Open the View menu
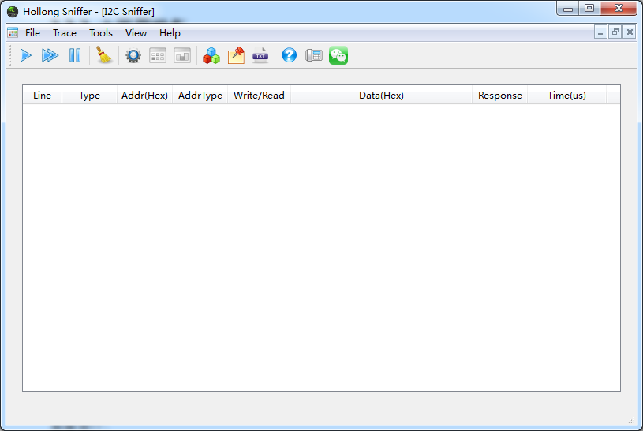Viewport: 643px width, 431px height. 136,33
